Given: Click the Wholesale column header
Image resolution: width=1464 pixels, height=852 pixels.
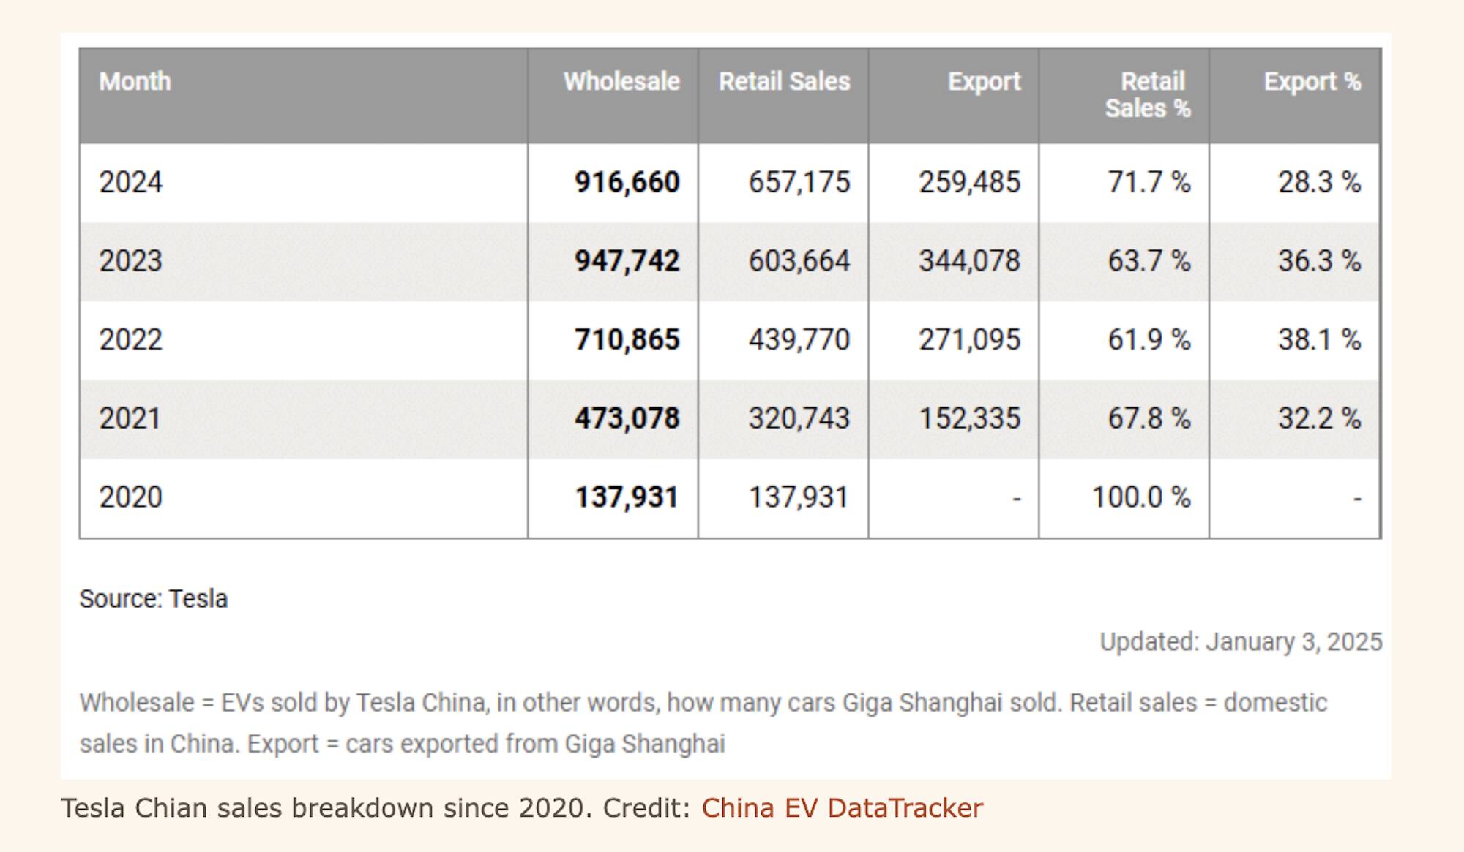Looking at the screenshot, I should coord(621,82).
